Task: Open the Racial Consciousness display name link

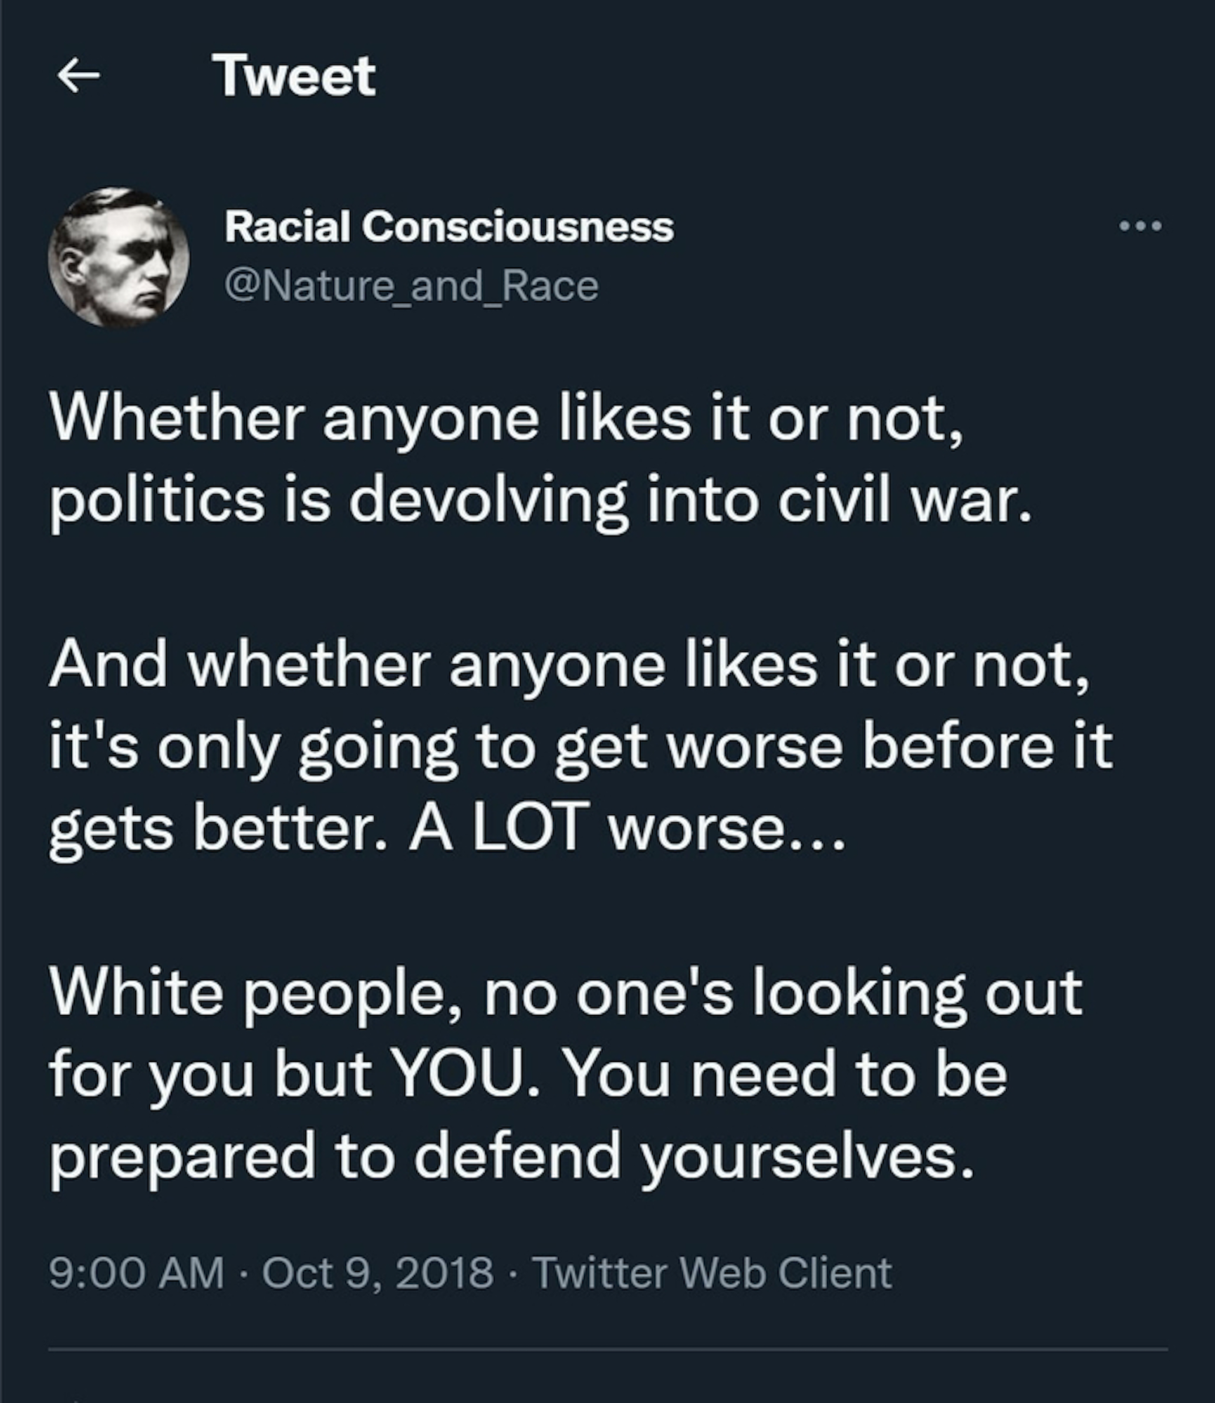Action: point(449,226)
